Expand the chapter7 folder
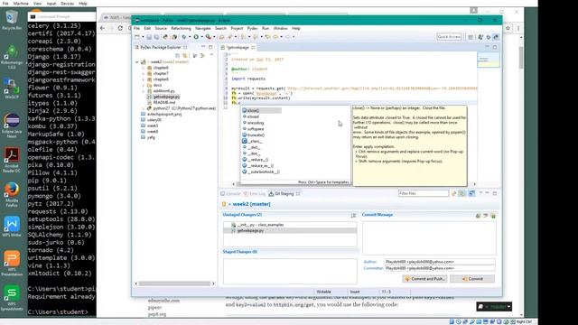The width and height of the screenshot is (578, 325). pyautogui.click(x=144, y=74)
